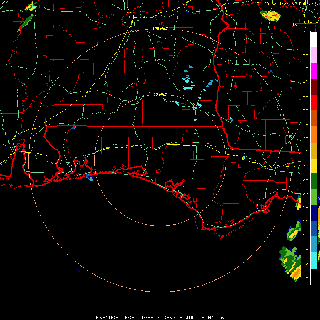This screenshot has height=320, width=320.
Task: Click the 01:16 timestamp in caption
Action: (x=216, y=318)
